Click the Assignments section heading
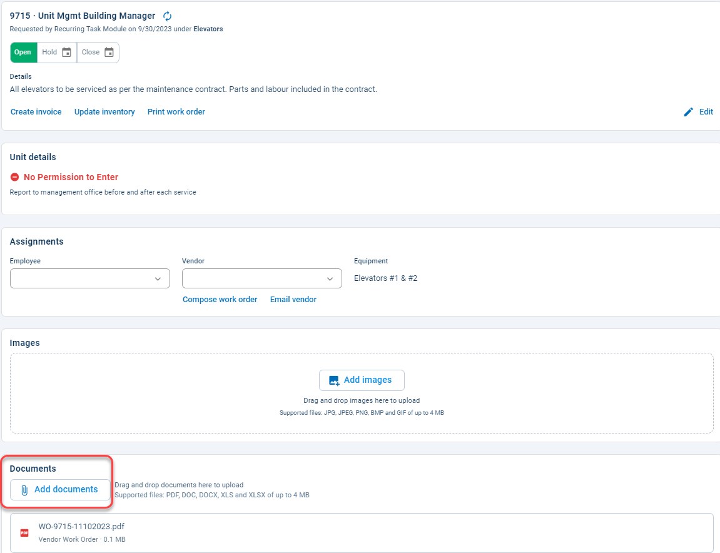Screen dimensions: 720x553 tap(37, 242)
